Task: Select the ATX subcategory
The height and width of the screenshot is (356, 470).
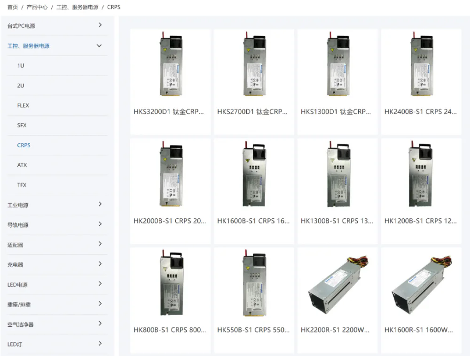Action: [x=22, y=165]
